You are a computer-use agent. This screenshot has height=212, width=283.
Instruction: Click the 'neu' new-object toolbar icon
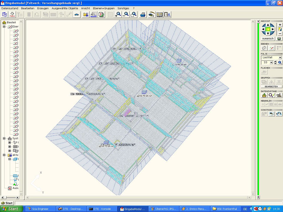tap(12, 14)
